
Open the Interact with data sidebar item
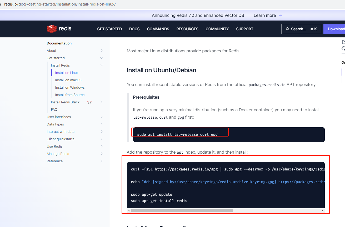click(x=61, y=132)
